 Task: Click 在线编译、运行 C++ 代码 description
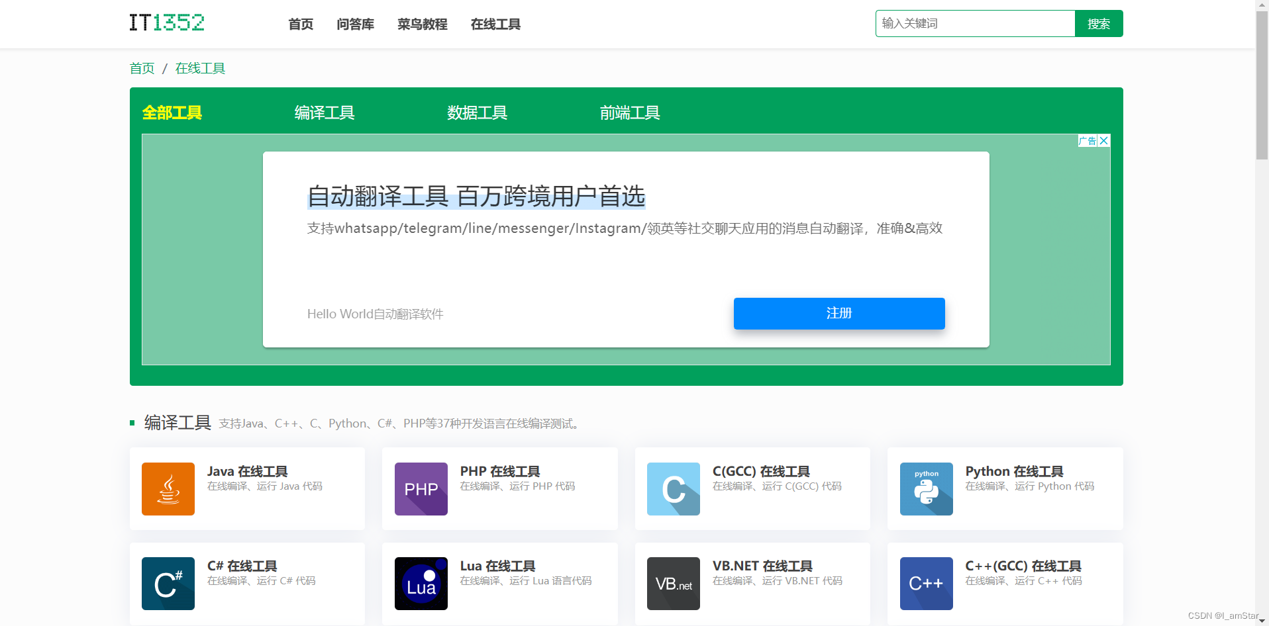pos(1024,581)
